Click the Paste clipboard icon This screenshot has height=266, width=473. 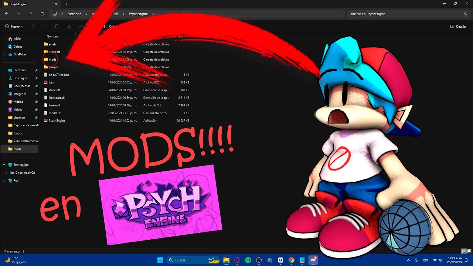click(57, 27)
